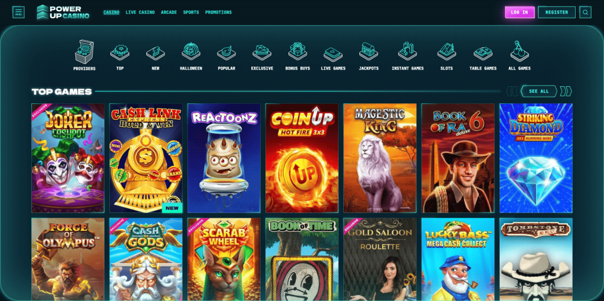Launch the Book of Time tile

coord(302,259)
